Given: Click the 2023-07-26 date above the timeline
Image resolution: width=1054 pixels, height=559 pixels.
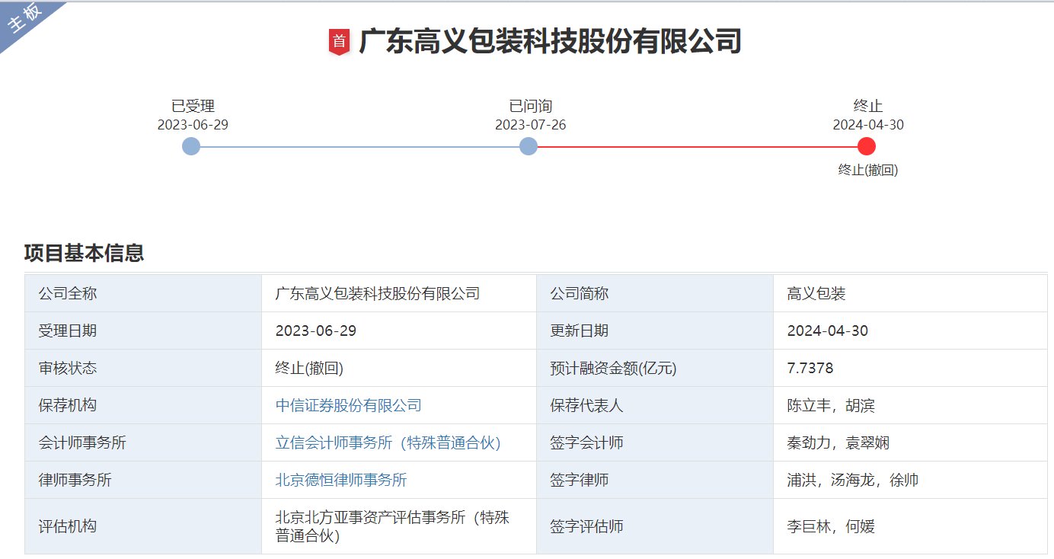Looking at the screenshot, I should tap(531, 125).
